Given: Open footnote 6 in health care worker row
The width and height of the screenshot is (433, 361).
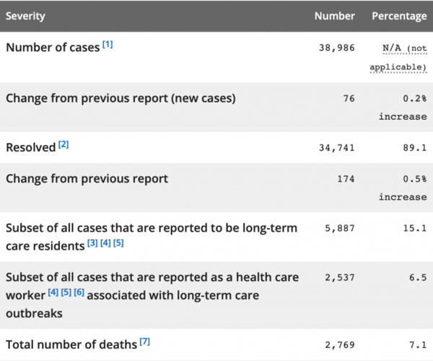Looking at the screenshot, I should (79, 292).
